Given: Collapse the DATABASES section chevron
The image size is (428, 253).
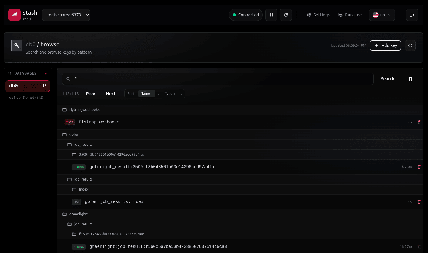Looking at the screenshot, I should [46, 73].
